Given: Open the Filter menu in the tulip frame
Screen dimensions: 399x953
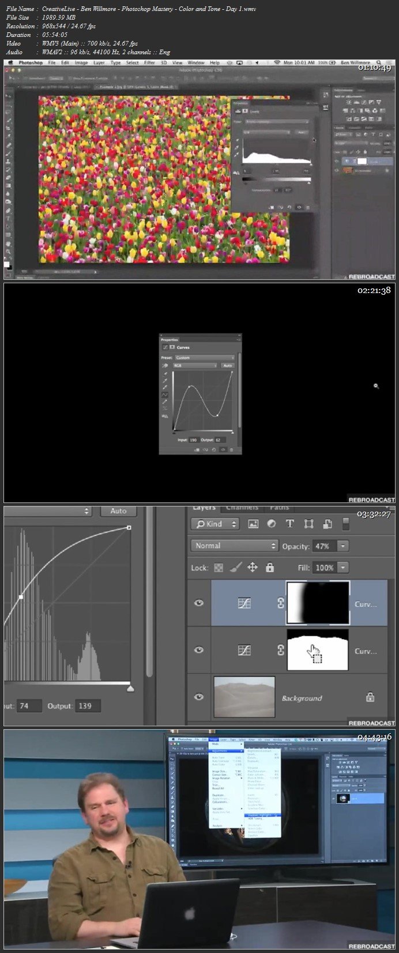Looking at the screenshot, I should pyautogui.click(x=149, y=62).
